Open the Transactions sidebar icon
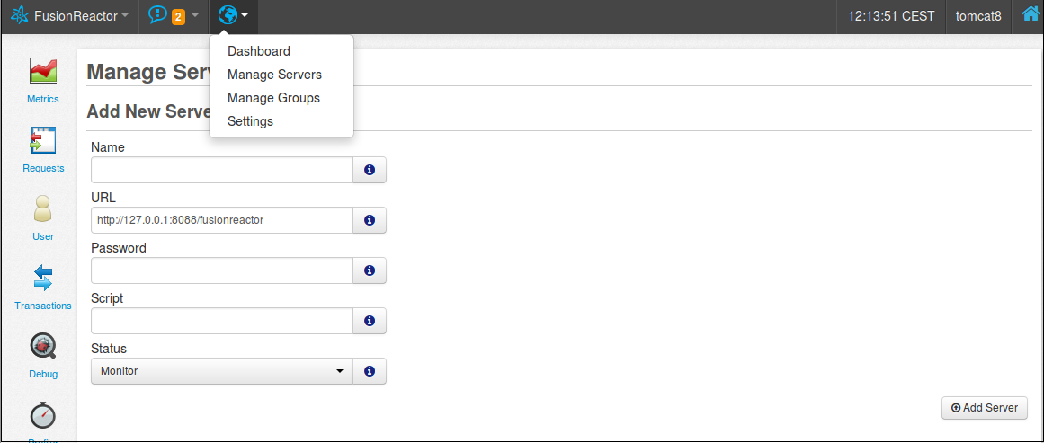 43,278
